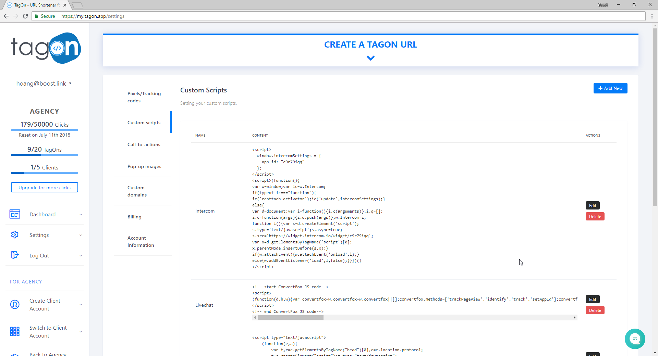
Task: Click the Switch to Client Account label
Action: click(x=48, y=332)
